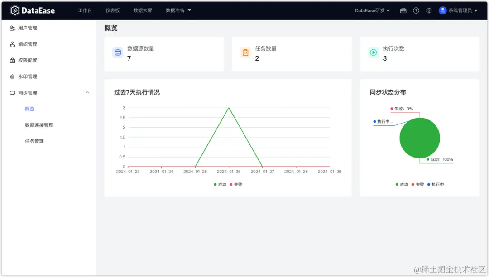The width and height of the screenshot is (489, 277).
Task: Click the 概览 page heading
Action: pyautogui.click(x=111, y=28)
